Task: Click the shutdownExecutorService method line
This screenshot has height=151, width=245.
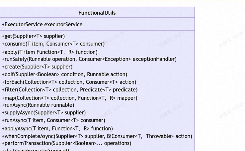Action: click(x=36, y=150)
